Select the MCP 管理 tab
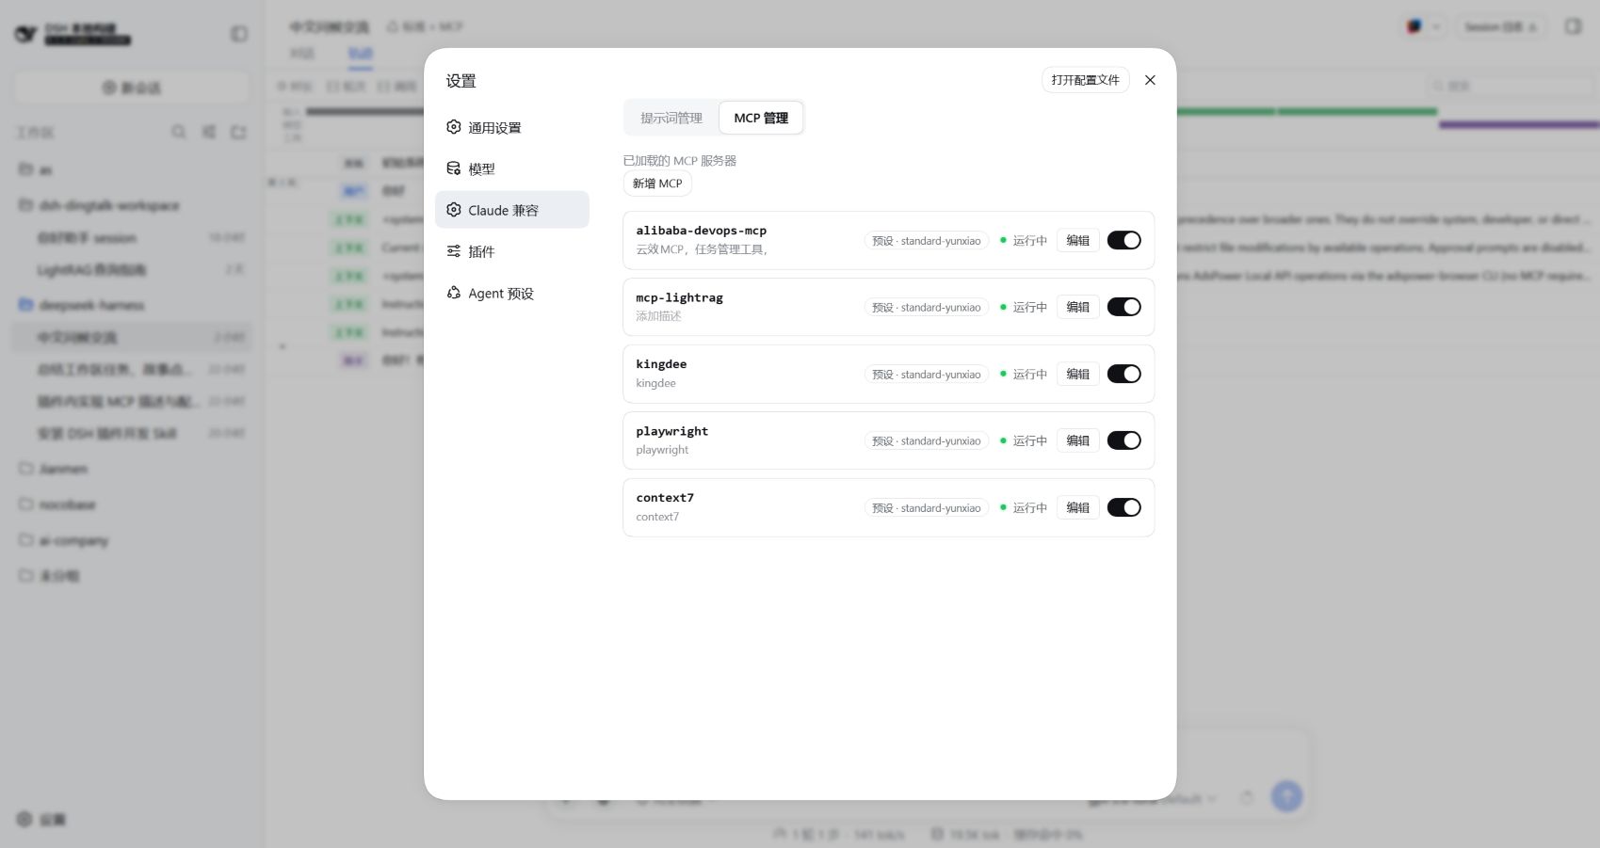Image resolution: width=1600 pixels, height=848 pixels. click(761, 118)
